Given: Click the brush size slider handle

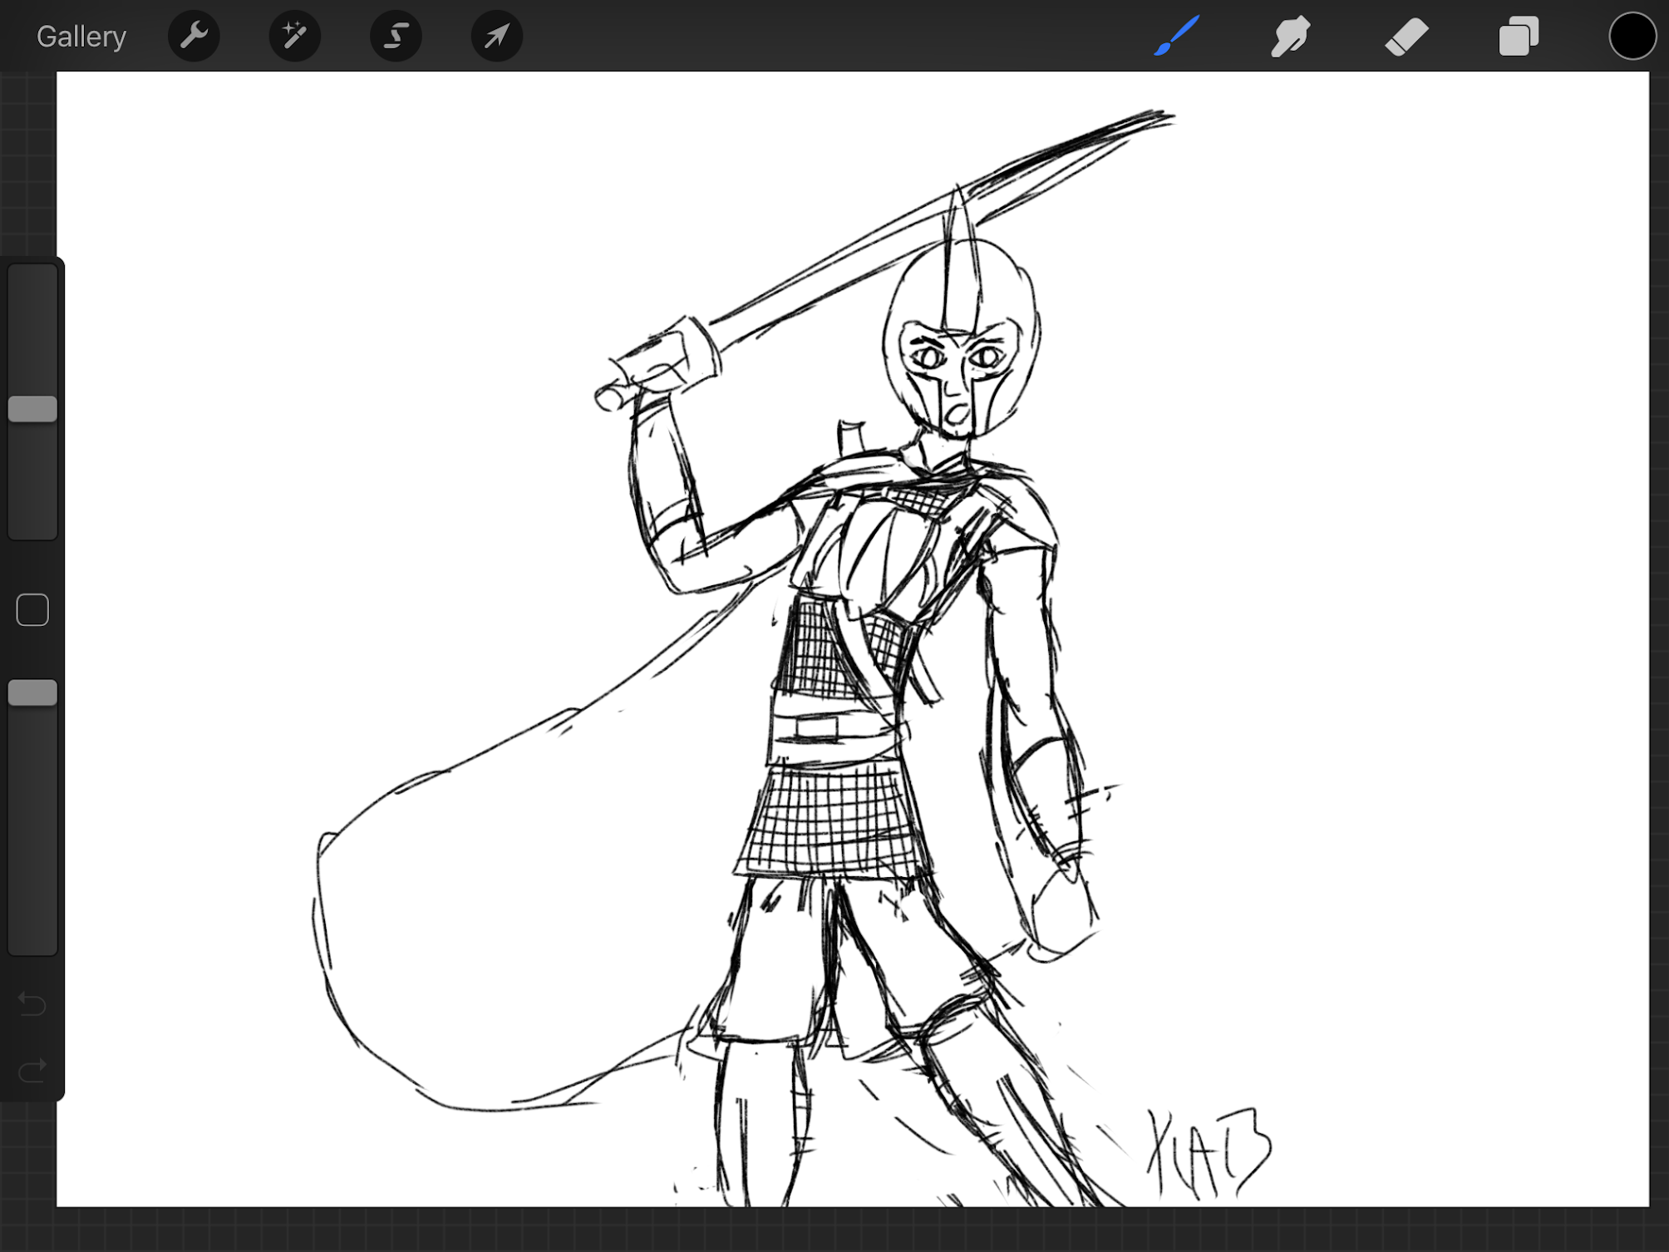Looking at the screenshot, I should [32, 409].
